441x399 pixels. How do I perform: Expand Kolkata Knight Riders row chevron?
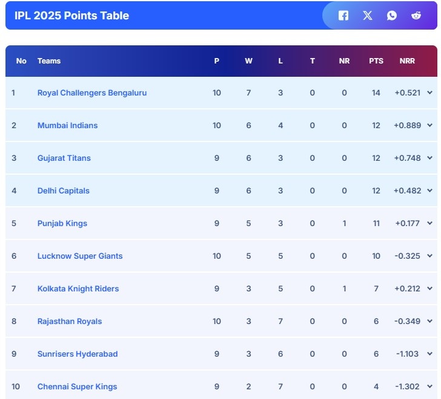[430, 288]
